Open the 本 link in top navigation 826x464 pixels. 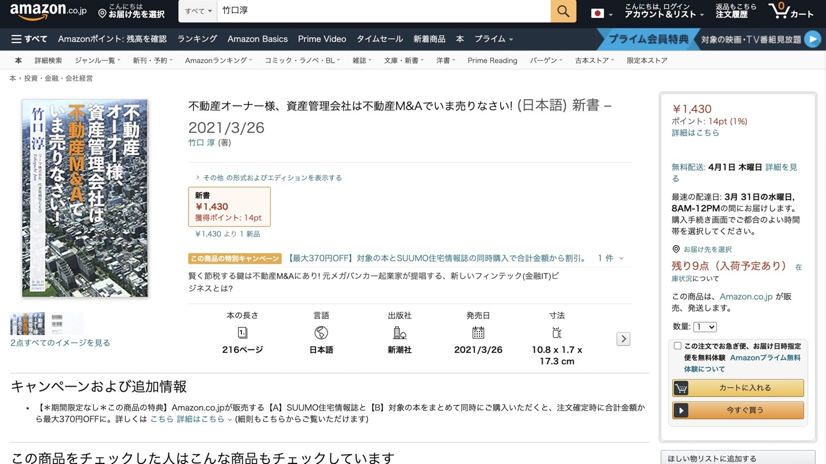[x=460, y=39]
